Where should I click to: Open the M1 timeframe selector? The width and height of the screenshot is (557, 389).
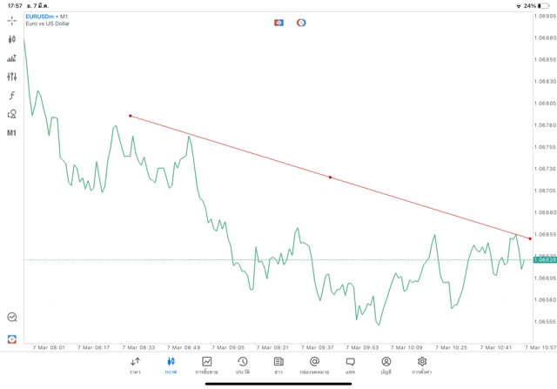[x=12, y=133]
